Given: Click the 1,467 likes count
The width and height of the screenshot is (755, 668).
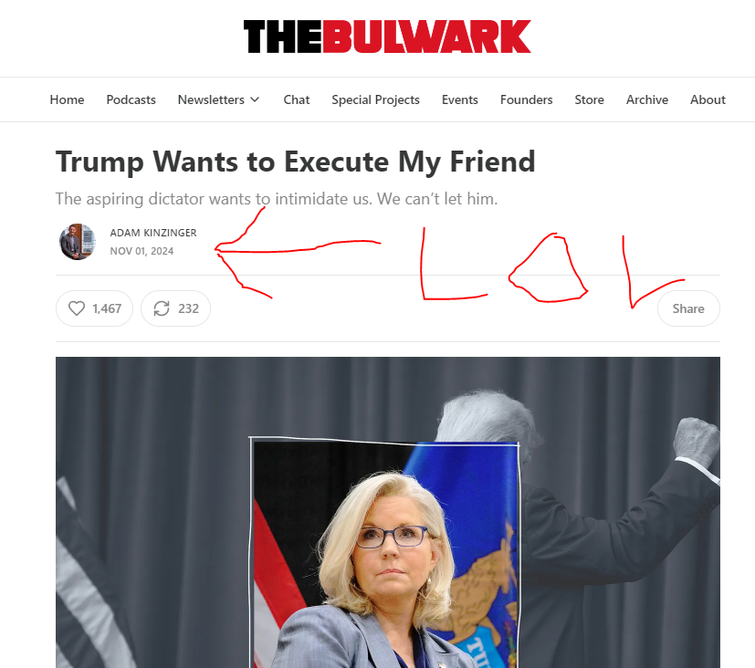Looking at the screenshot, I should click(107, 308).
